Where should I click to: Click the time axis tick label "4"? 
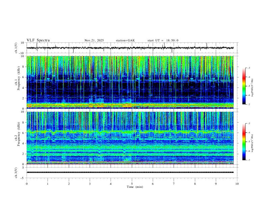click(111, 184)
